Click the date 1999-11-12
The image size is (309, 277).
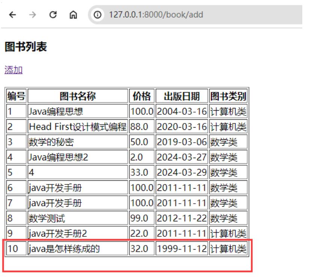pos(182,249)
